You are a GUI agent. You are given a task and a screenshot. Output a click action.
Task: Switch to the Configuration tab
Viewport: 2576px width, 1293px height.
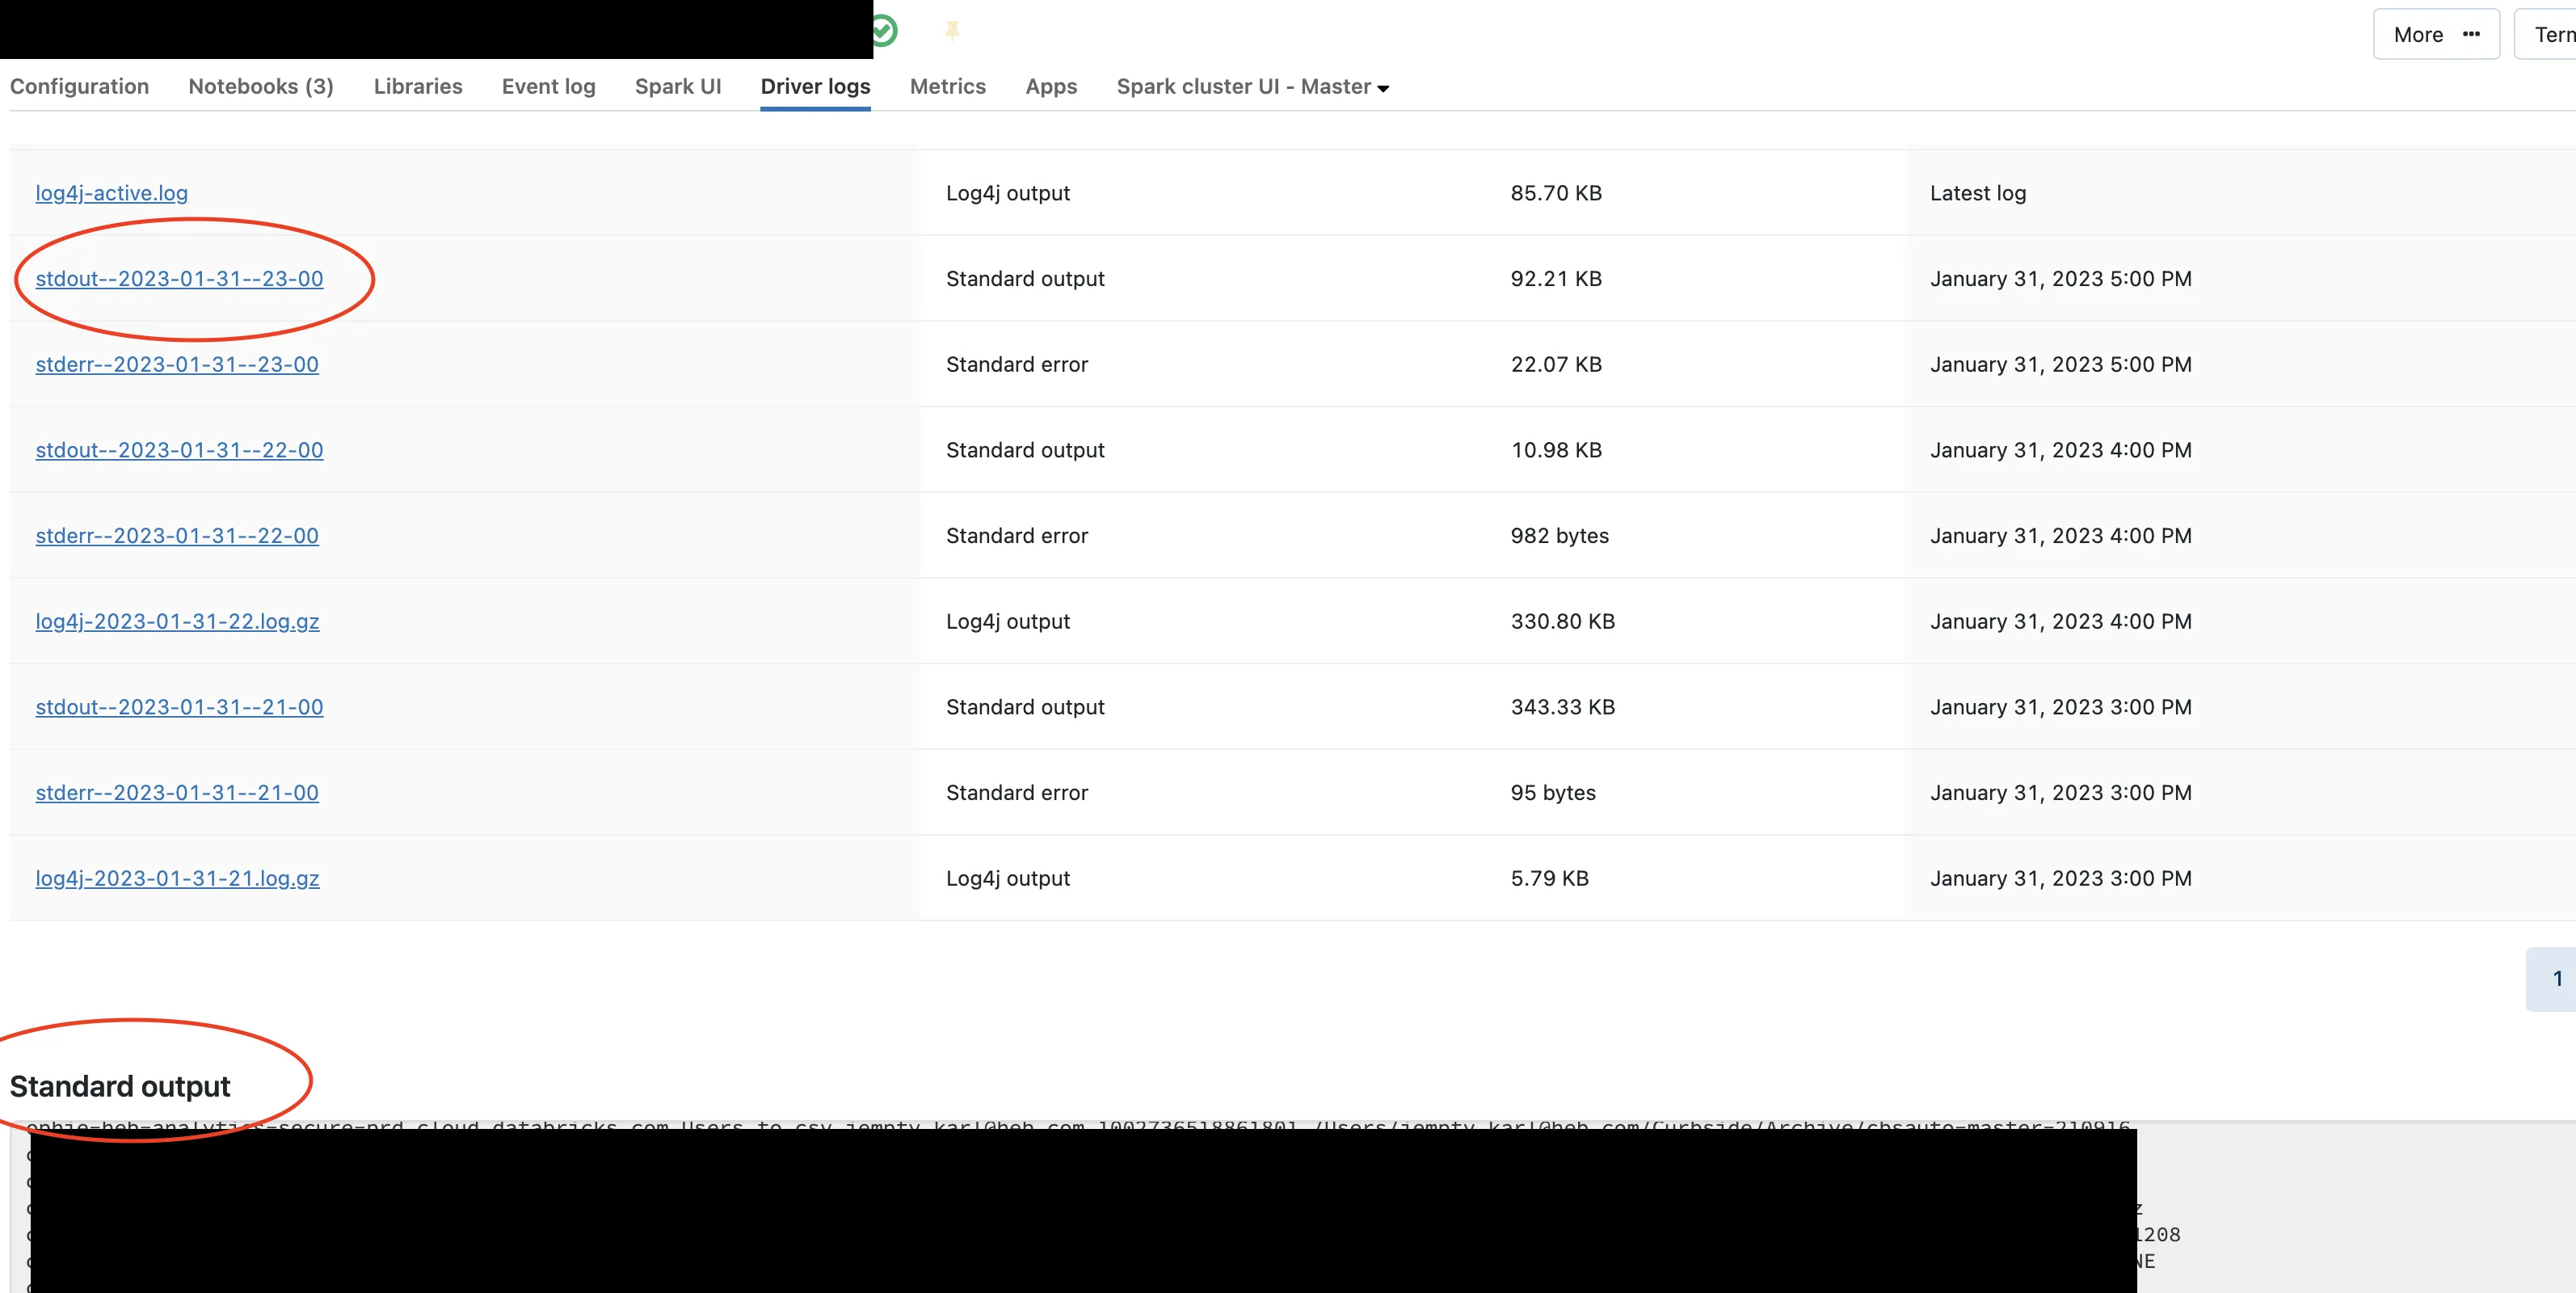tap(79, 87)
